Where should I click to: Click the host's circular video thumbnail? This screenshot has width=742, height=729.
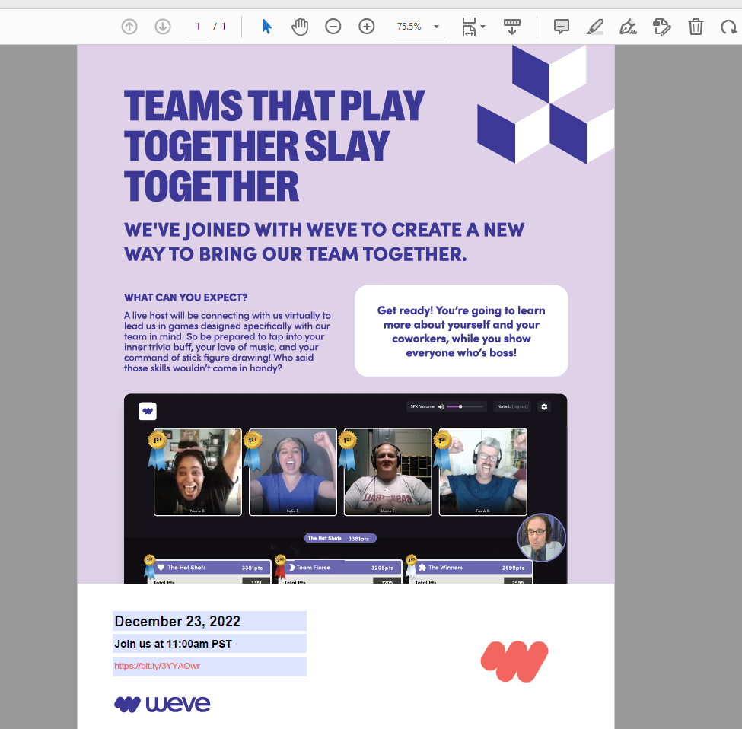(541, 537)
